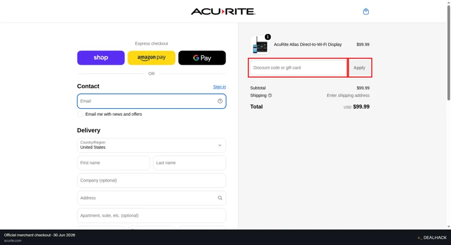Focus the Last name field
Image resolution: width=451 pixels, height=245 pixels.
pyautogui.click(x=189, y=163)
